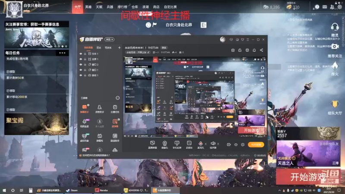Open the orange edit tool in toolbox
This screenshot has width=345, height=194.
click(115, 123)
